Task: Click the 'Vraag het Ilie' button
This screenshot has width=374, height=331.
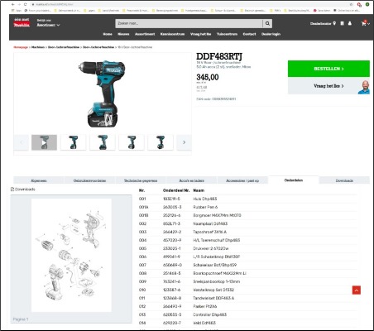Action: click(x=328, y=86)
